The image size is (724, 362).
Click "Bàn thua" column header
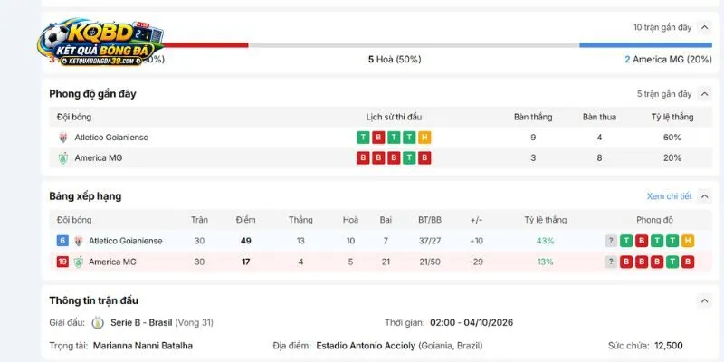(x=599, y=118)
